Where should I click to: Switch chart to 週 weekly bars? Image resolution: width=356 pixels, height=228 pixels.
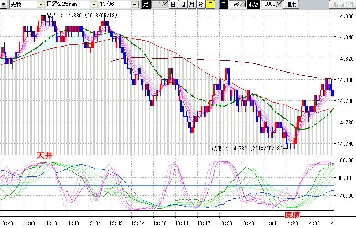pos(182,5)
